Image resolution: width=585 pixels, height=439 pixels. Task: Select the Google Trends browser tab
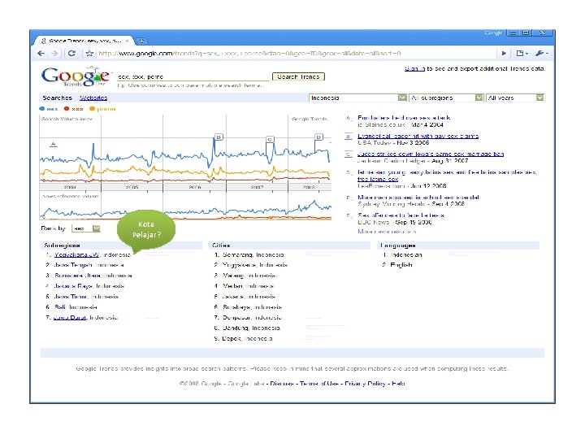(x=84, y=41)
